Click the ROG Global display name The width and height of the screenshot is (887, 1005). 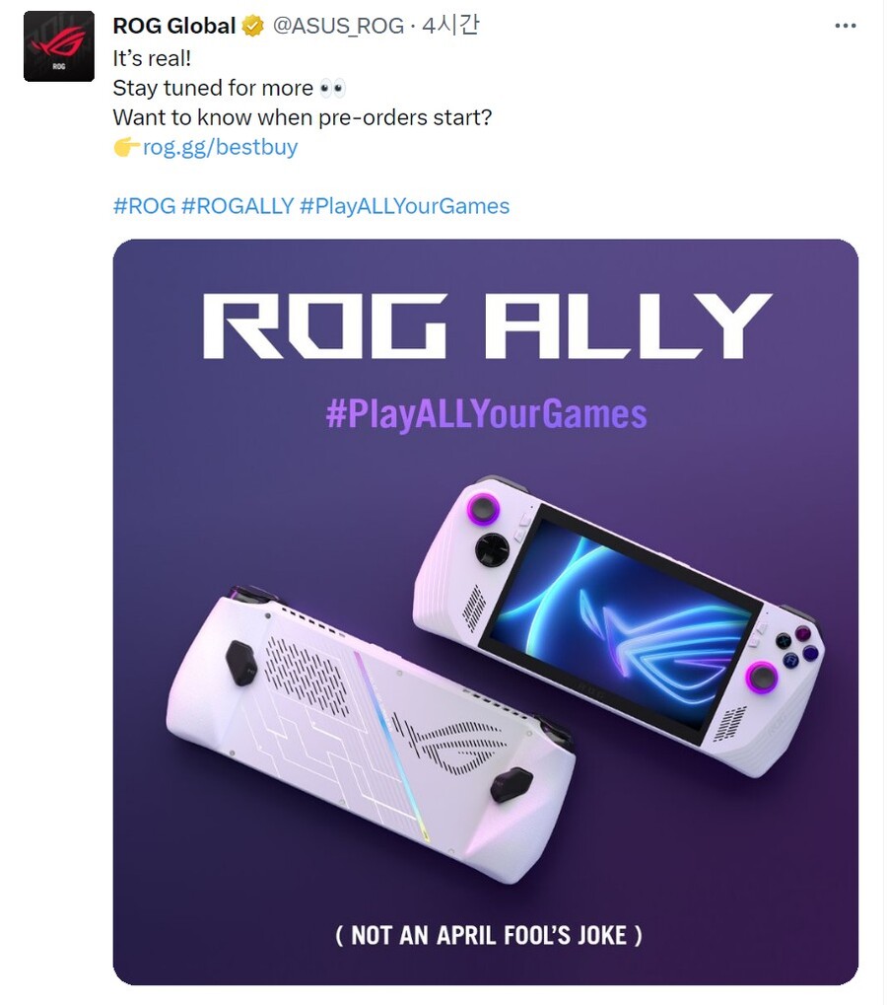(x=173, y=27)
